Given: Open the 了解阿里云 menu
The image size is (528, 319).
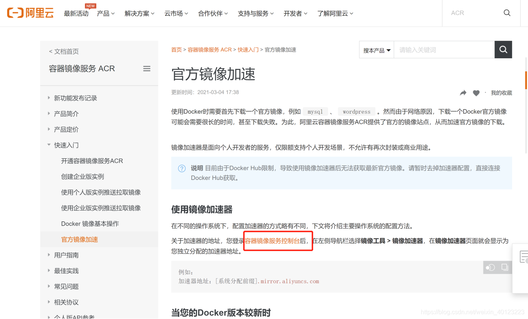Looking at the screenshot, I should (x=335, y=13).
